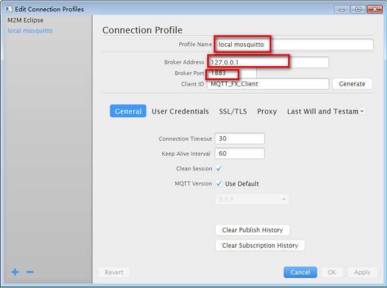Click the Broker Address field

pos(268,62)
